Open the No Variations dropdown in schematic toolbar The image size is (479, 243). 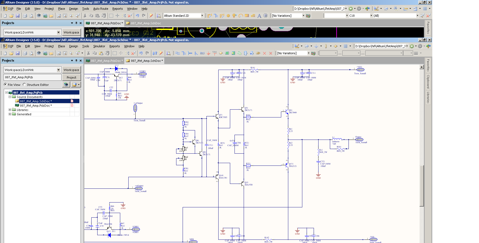click(x=309, y=53)
